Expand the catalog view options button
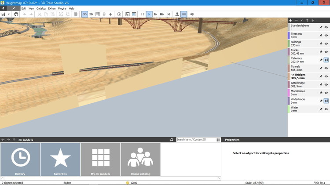 [218, 140]
